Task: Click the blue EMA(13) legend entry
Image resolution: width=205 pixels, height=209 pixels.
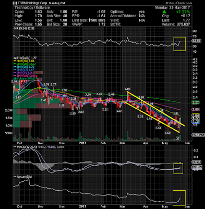Action: click(x=24, y=70)
